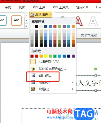Viewport: 101px width, 123px height.
Task: Click the picture icon beside 图片(P)
Action: click(33, 75)
